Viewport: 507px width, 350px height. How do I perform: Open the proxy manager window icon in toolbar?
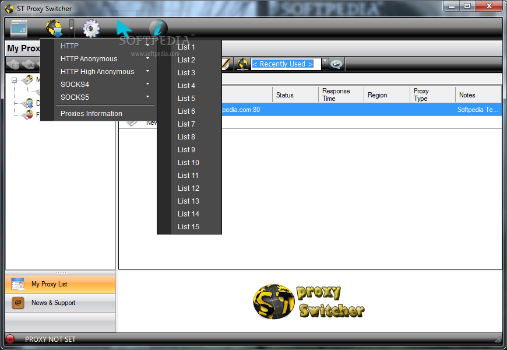pyautogui.click(x=19, y=29)
